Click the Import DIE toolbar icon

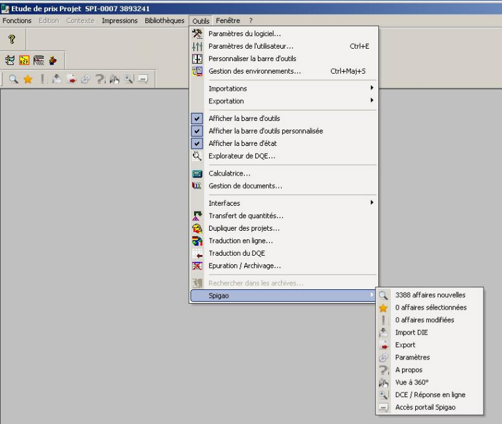[57, 79]
